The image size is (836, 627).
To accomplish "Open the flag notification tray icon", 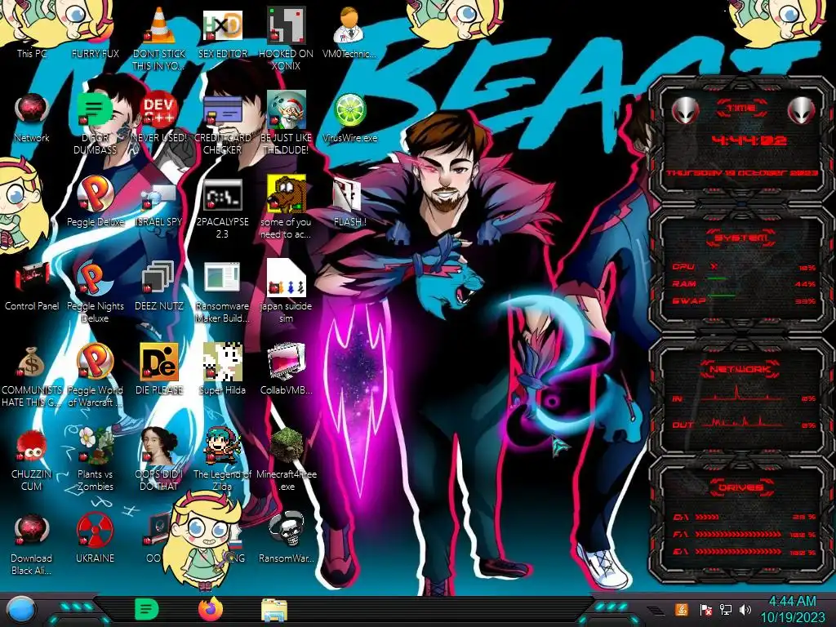I will 706,609.
